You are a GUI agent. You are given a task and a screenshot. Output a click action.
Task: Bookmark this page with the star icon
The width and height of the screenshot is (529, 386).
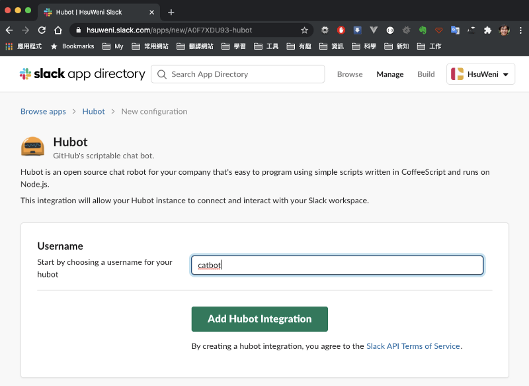pos(304,30)
